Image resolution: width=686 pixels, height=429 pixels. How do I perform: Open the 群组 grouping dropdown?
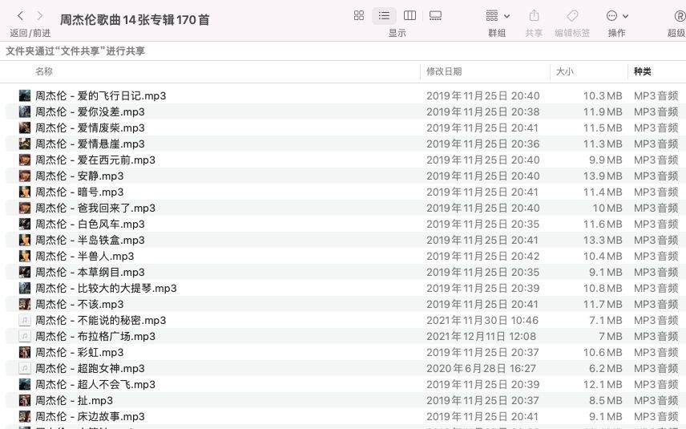coord(498,16)
